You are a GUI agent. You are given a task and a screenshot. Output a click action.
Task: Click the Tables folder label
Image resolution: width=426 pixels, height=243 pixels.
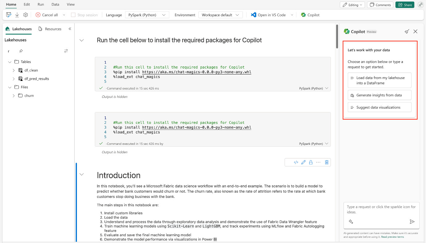point(26,62)
